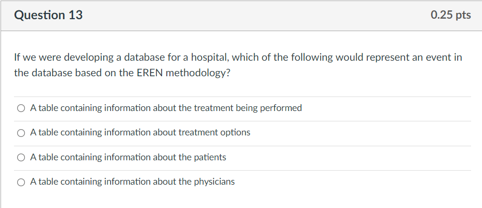Image resolution: width=482 pixels, height=208 pixels.
Task: Select the radio button for the patients answer
Action: tap(21, 158)
